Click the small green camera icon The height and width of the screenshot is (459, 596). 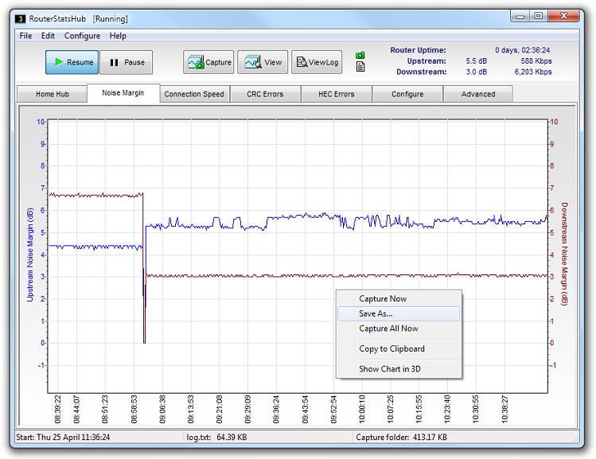360,55
